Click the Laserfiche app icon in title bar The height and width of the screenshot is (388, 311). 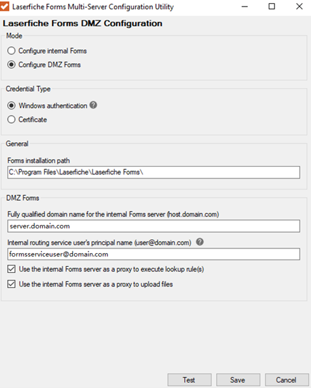(5, 7)
